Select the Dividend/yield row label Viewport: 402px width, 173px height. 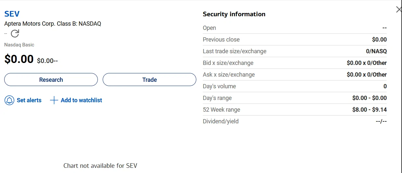point(221,121)
